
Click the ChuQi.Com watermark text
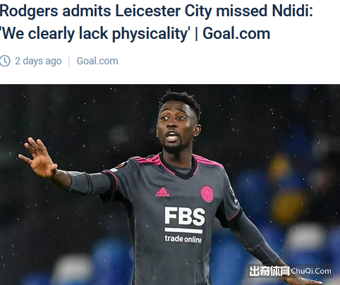tap(311, 271)
